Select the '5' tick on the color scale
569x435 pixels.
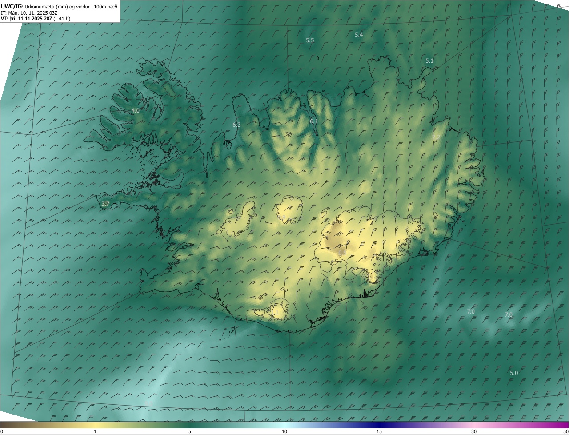(190, 431)
